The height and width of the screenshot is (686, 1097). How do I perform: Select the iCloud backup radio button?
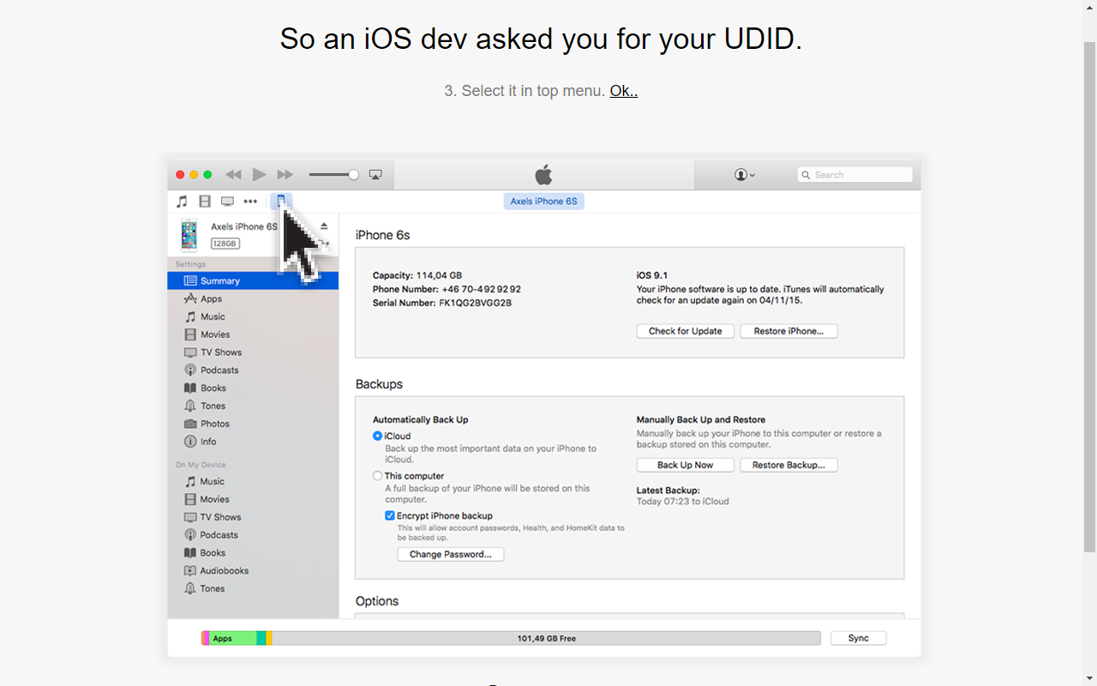point(377,436)
